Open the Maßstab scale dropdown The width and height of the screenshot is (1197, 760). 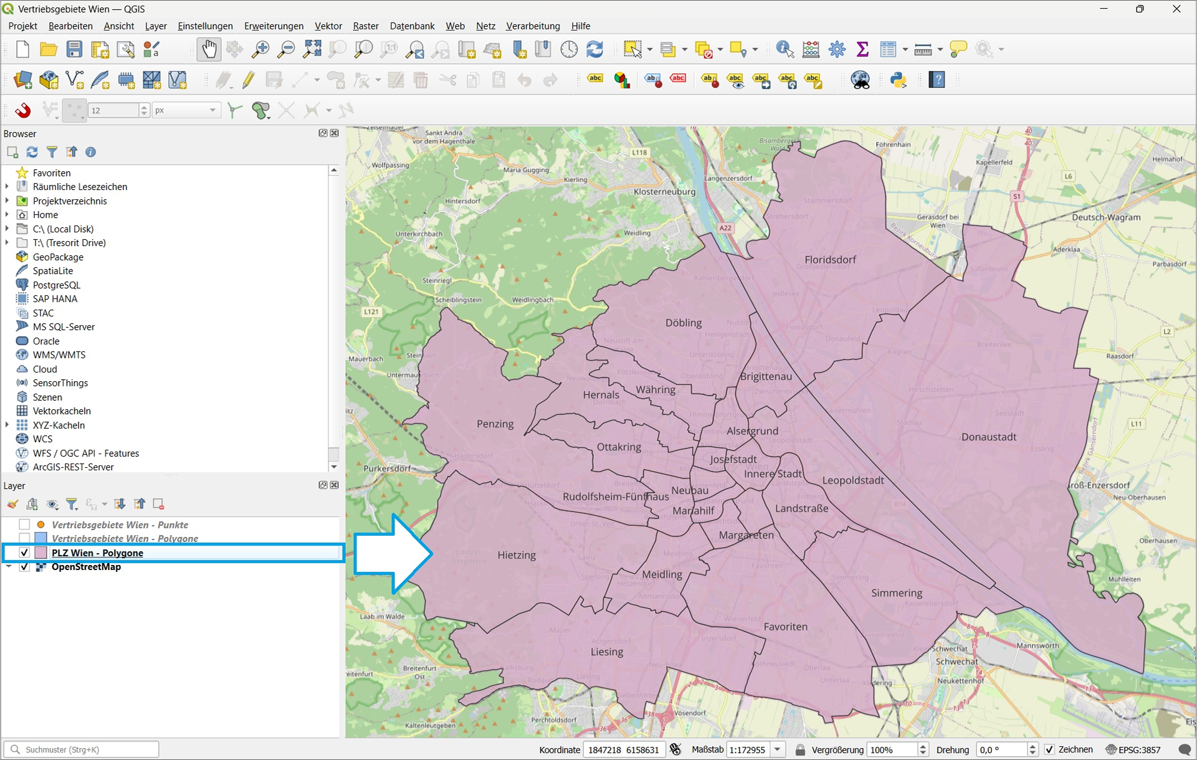[777, 749]
